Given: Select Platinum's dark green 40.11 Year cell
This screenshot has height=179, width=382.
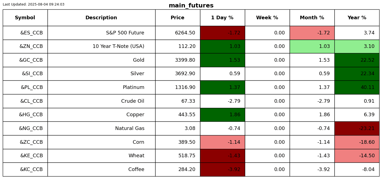Looking at the screenshot, I should pyautogui.click(x=357, y=88).
